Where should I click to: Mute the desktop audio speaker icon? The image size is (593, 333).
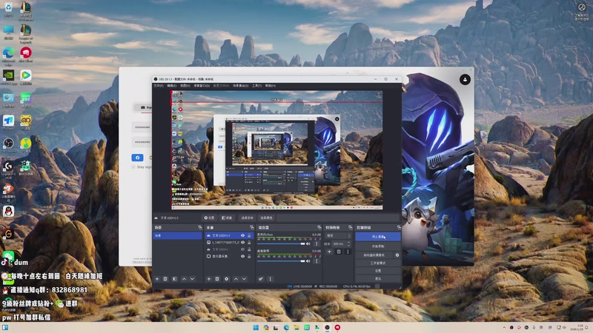pos(308,261)
